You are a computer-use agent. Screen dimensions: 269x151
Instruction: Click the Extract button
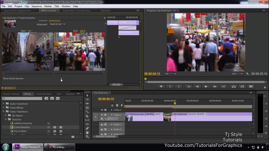pyautogui.click(x=242, y=87)
